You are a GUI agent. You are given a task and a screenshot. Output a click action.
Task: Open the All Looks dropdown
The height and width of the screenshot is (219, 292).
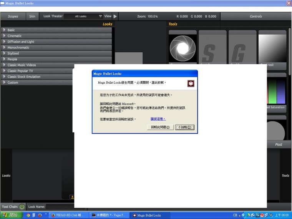pos(83,17)
